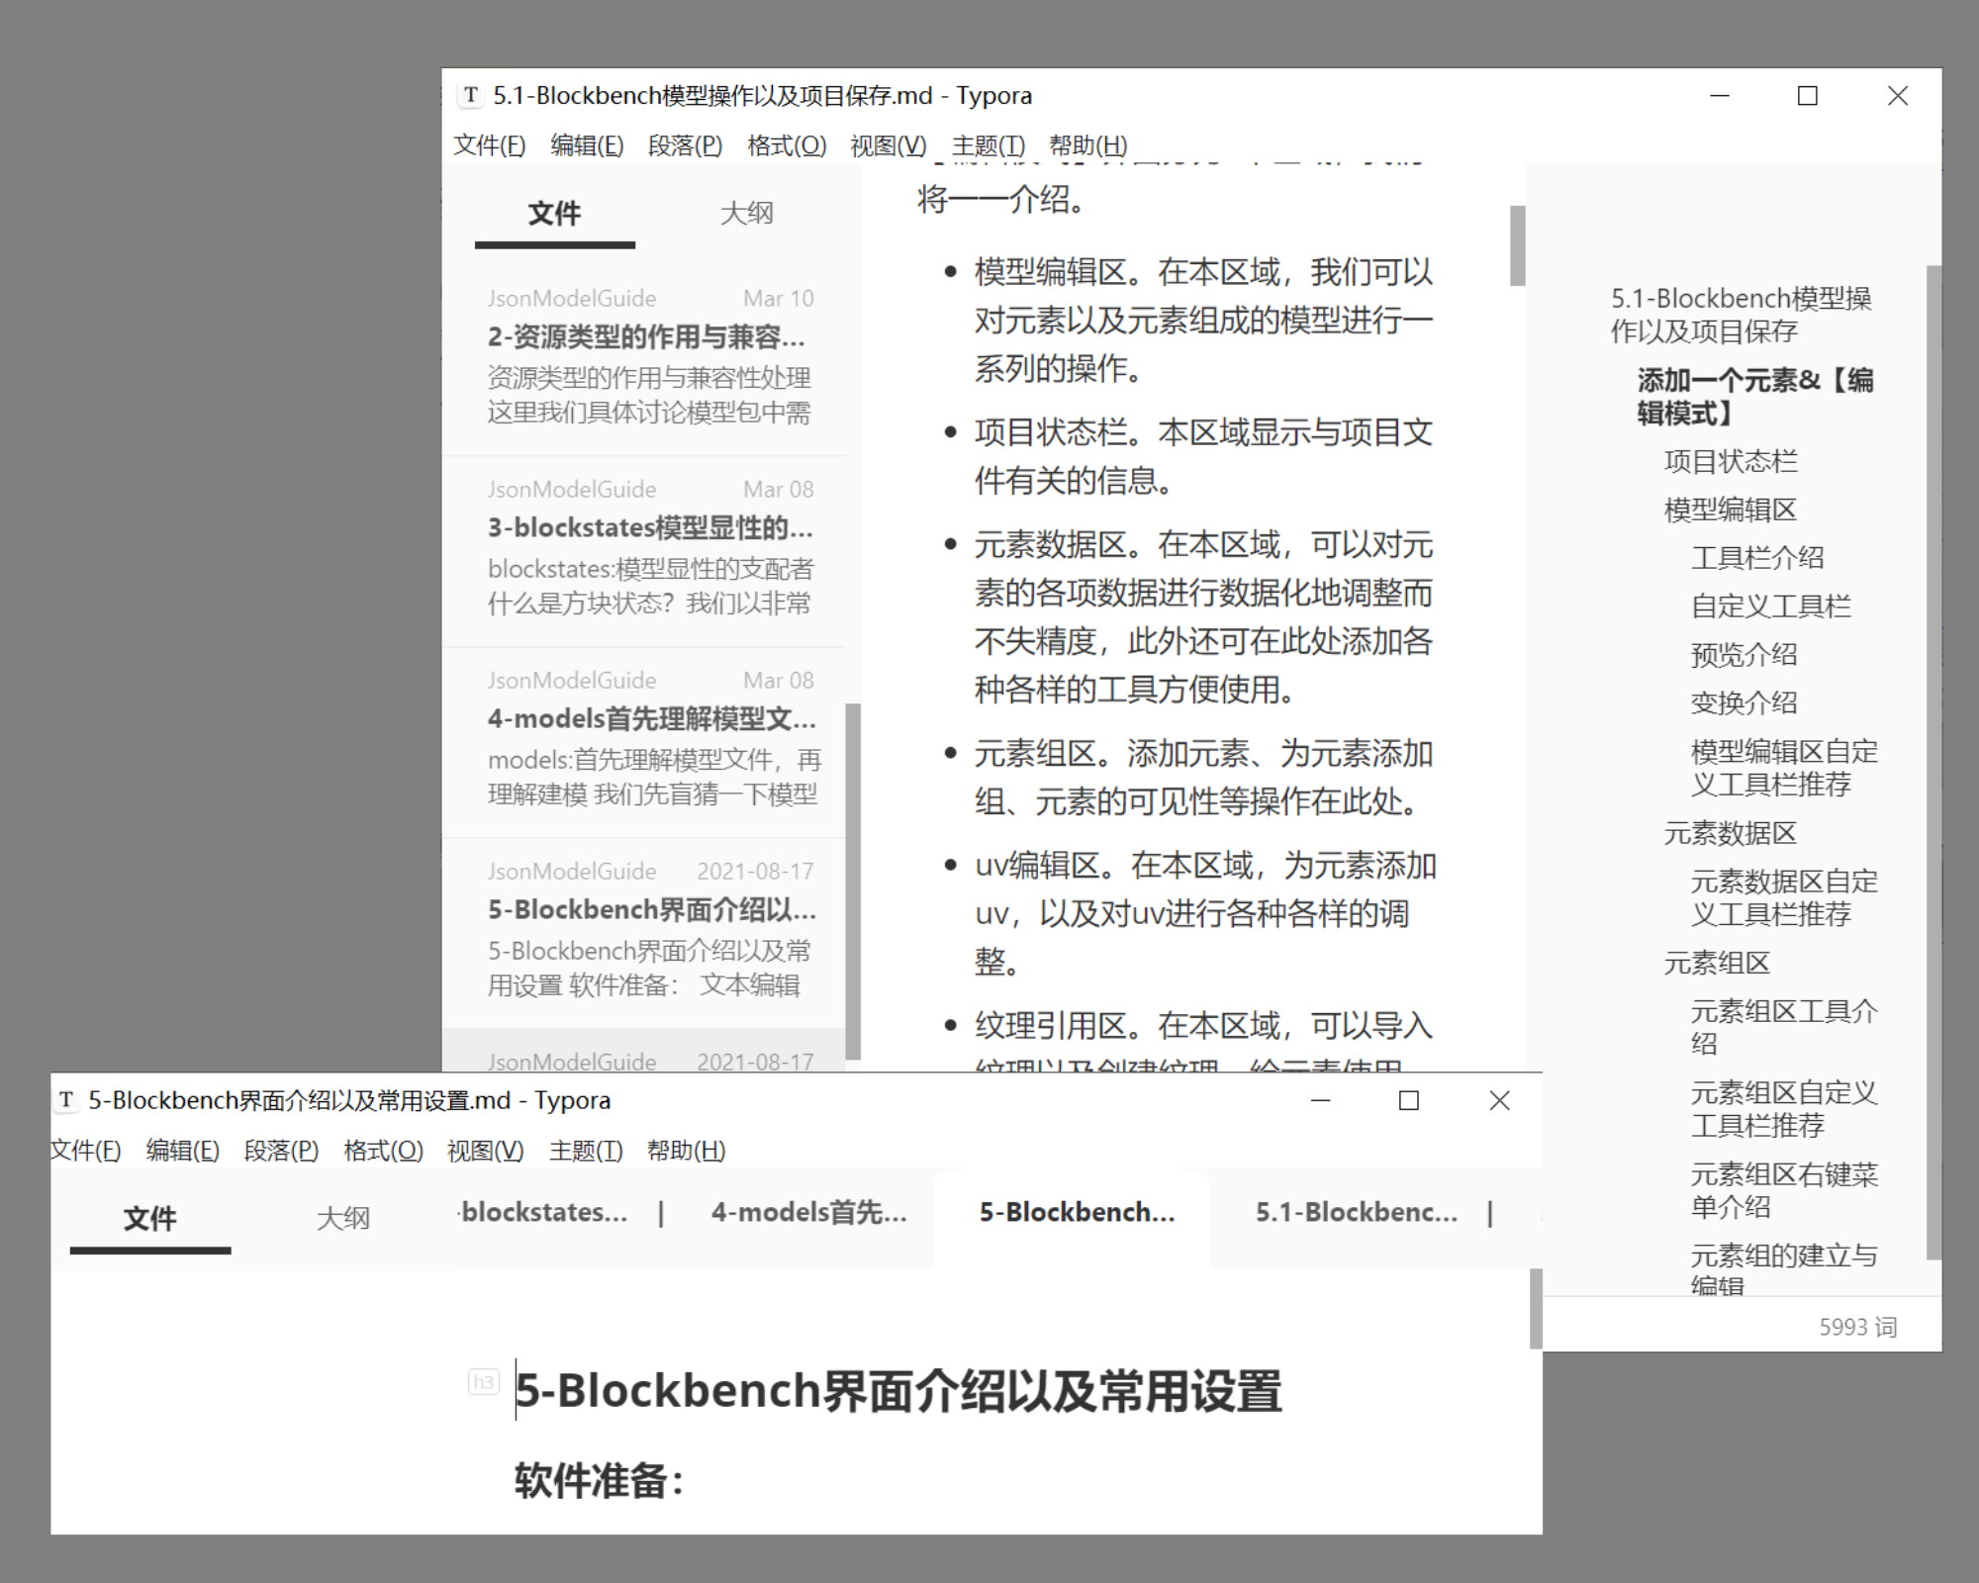Open 主题(T) menu in the front 5-Blockbench window
This screenshot has width=1979, height=1583.
[x=586, y=1151]
